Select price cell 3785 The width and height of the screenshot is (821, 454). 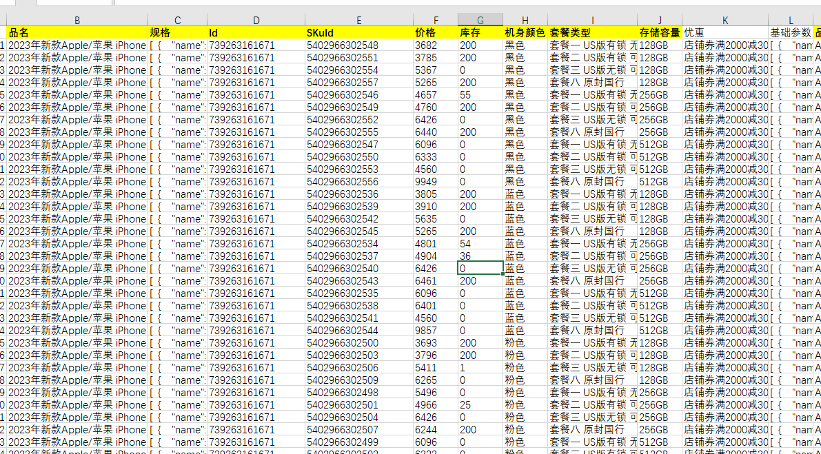[436, 58]
